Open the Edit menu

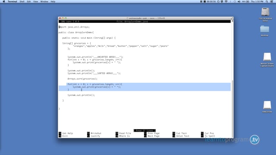point(29,2)
